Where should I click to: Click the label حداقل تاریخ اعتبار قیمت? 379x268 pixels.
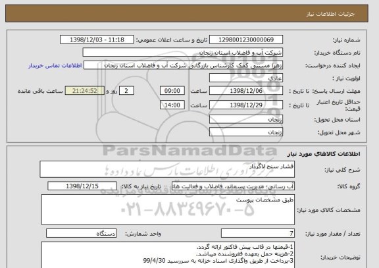338,105
